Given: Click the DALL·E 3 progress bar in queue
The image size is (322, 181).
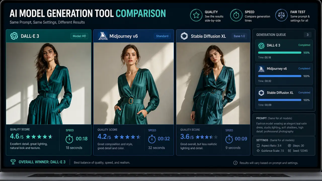Looking at the screenshot, I should [x=280, y=53].
